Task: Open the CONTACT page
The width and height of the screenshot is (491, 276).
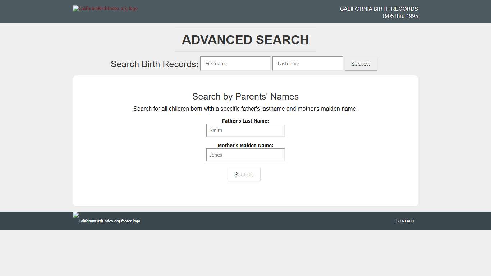Action: coord(405,221)
